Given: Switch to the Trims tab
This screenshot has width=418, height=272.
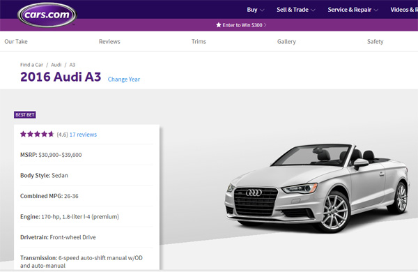Looking at the screenshot, I should 199,42.
